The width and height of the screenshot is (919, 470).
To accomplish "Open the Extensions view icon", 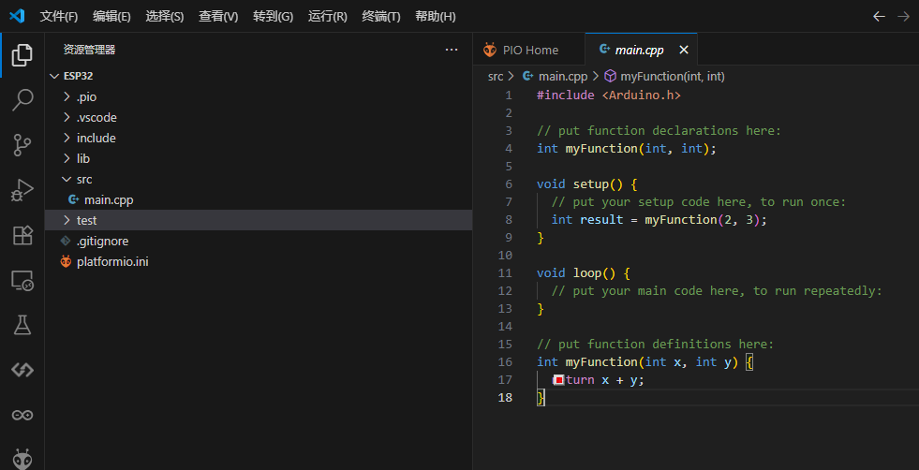I will point(22,235).
